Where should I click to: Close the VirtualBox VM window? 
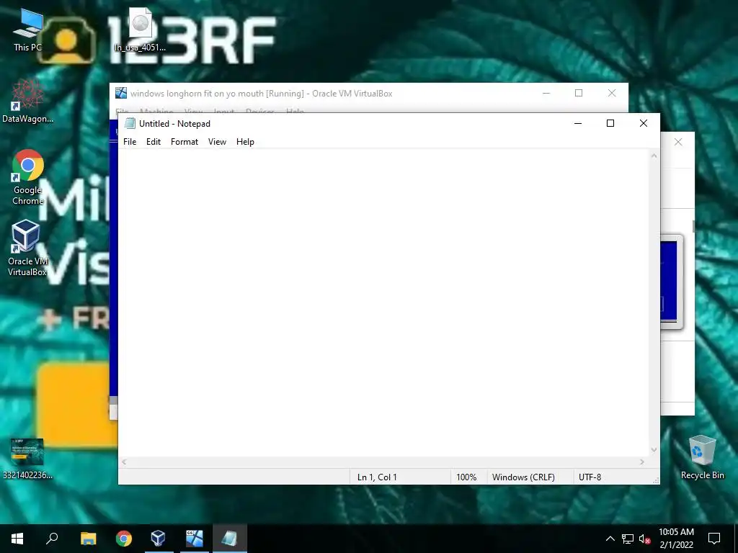coord(612,93)
